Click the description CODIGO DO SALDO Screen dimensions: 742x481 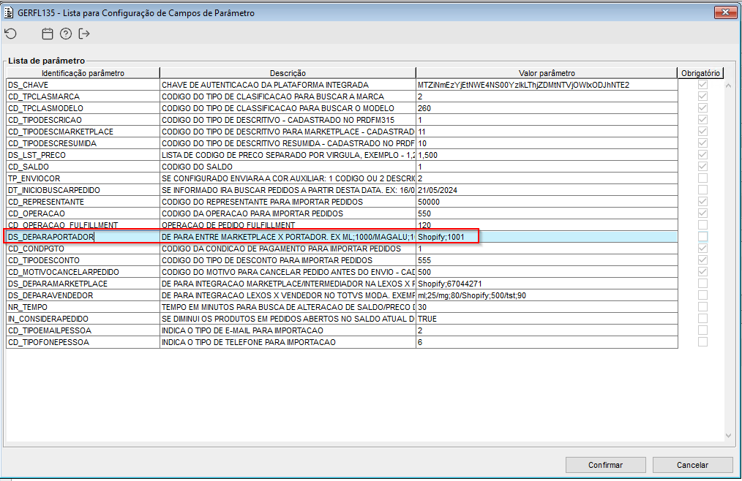[x=288, y=167]
